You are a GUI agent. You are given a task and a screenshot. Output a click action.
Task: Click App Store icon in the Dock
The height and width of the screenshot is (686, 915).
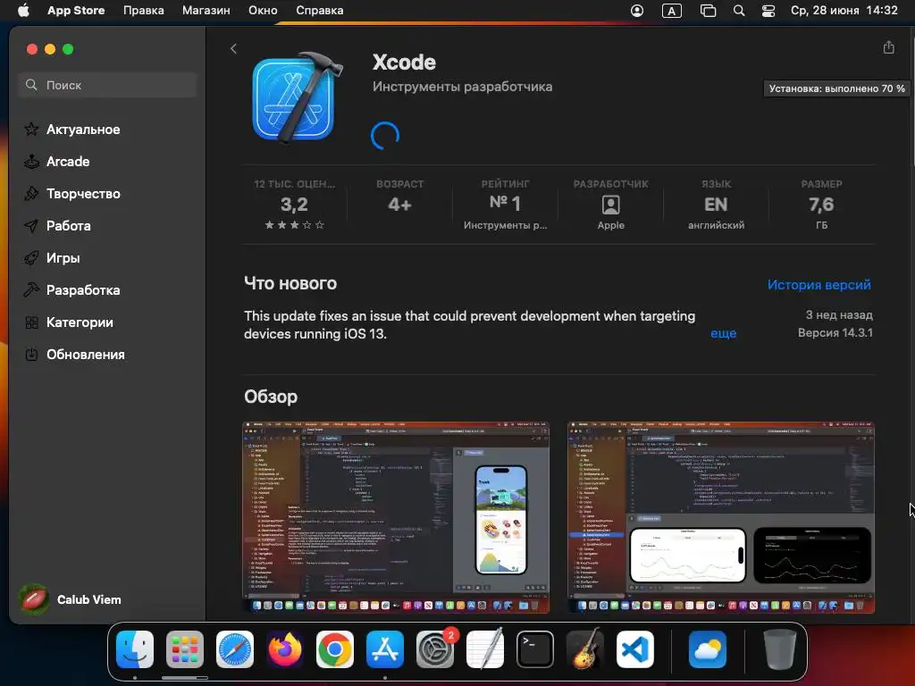(385, 649)
